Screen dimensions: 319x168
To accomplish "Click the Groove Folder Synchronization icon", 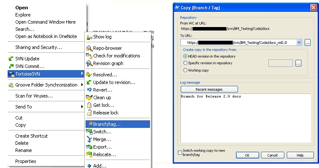I will (11, 85).
